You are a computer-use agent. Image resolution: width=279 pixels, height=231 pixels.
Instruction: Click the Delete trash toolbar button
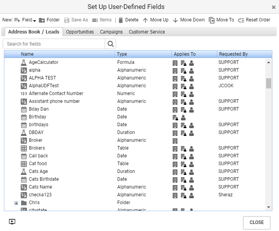(128, 20)
